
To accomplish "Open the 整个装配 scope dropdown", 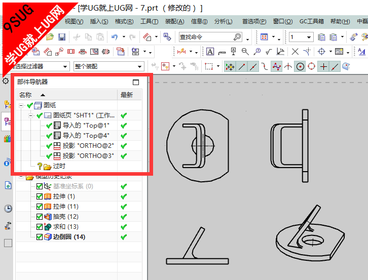I will (x=139, y=67).
